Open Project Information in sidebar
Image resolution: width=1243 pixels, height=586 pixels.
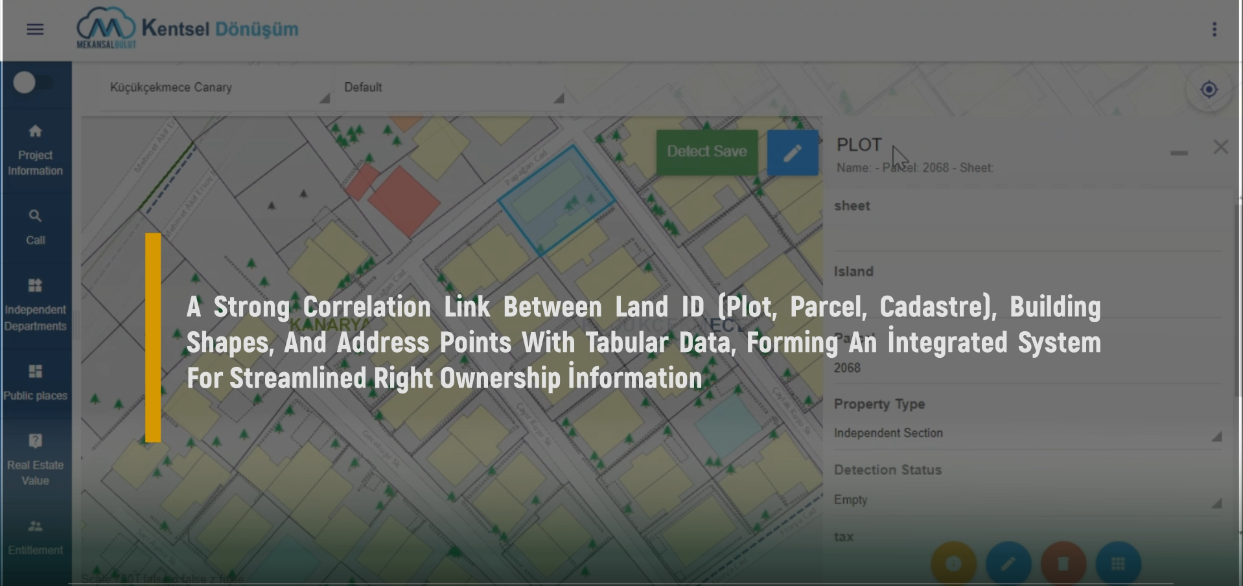pyautogui.click(x=36, y=150)
